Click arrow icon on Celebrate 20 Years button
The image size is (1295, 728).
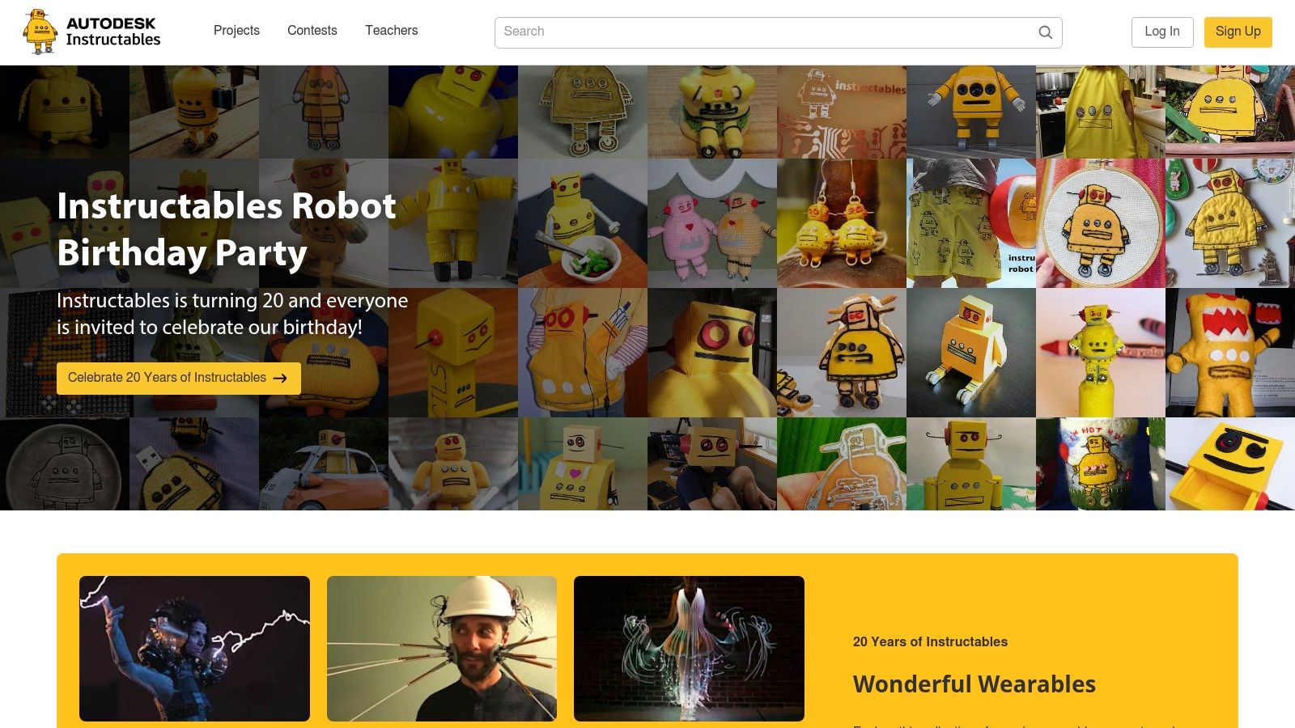280,378
